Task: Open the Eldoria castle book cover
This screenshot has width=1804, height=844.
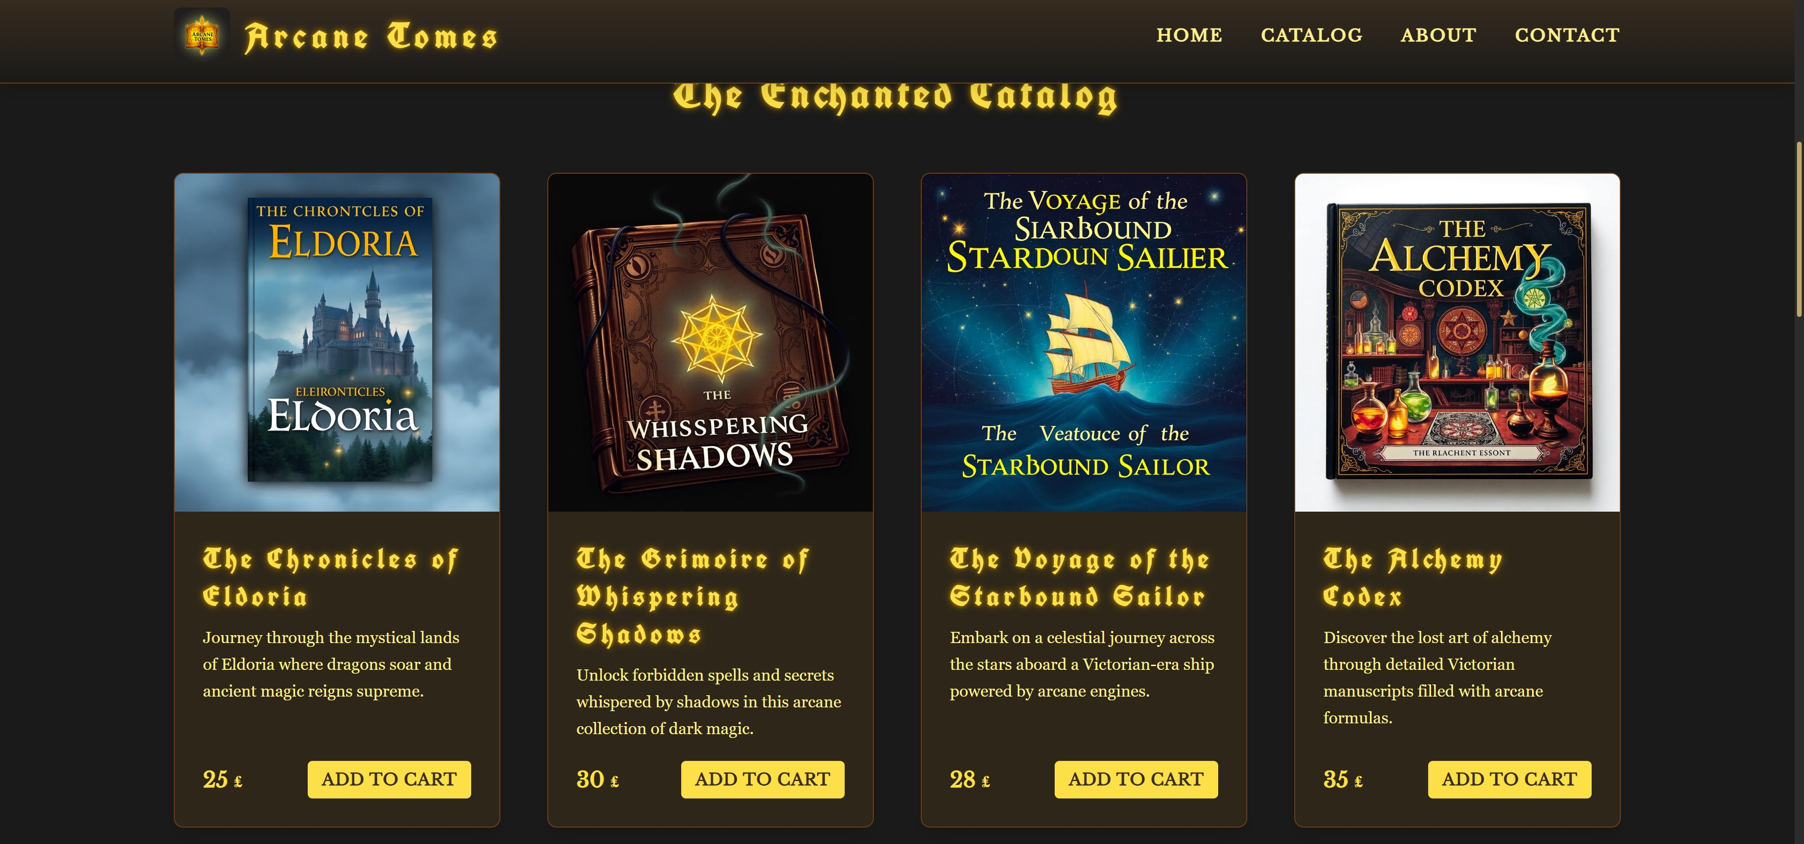Action: point(337,342)
